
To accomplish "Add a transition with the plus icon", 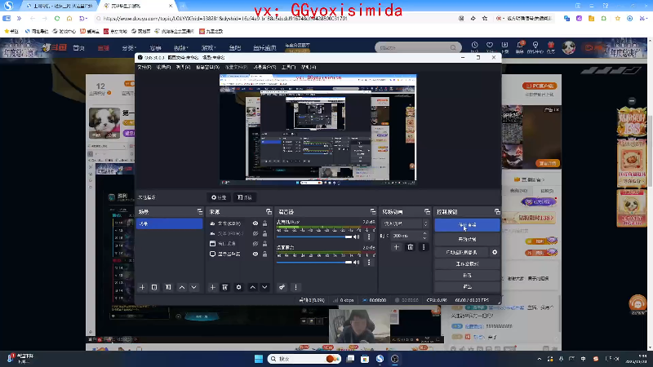I will [x=396, y=247].
